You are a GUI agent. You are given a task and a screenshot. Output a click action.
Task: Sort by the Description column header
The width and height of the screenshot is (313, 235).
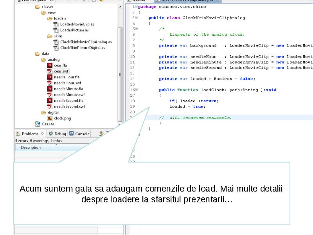(52, 148)
